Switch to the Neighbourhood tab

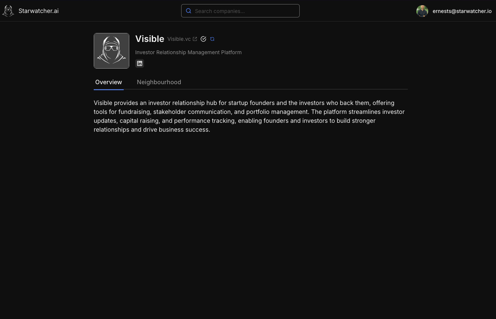pyautogui.click(x=159, y=82)
